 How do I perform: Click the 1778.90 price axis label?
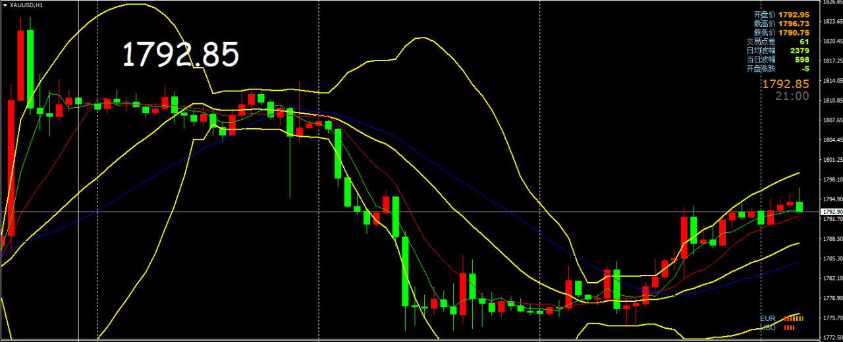(x=832, y=298)
